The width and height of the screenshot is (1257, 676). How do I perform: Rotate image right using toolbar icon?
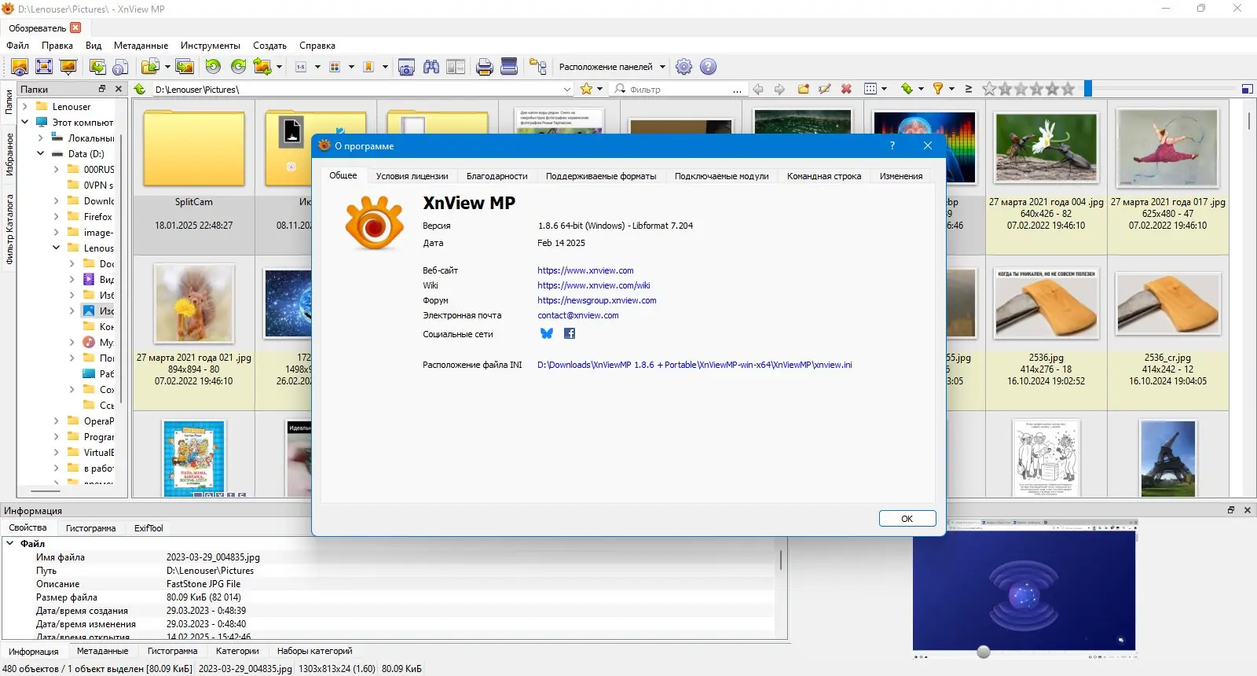click(x=238, y=67)
